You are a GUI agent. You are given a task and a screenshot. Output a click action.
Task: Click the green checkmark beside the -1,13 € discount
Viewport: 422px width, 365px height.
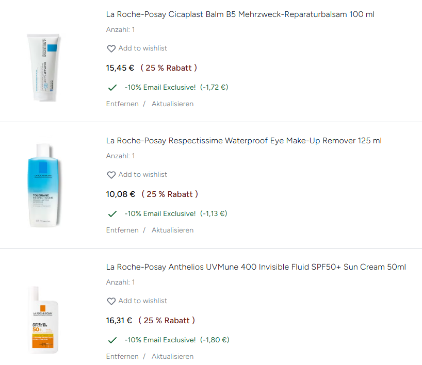pos(112,214)
